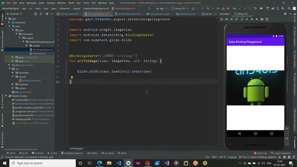Viewport: 297px width, 167px height.
Task: Hide the Project panel with minus icon
Action: click(x=52, y=14)
